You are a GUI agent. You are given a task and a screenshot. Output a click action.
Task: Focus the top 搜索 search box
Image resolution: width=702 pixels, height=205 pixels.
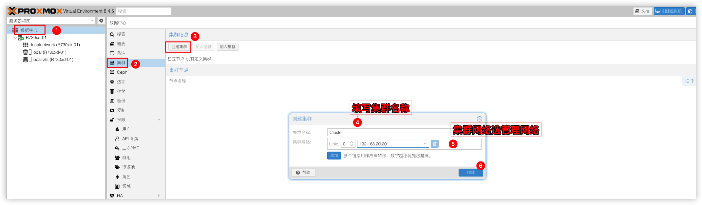(x=143, y=11)
